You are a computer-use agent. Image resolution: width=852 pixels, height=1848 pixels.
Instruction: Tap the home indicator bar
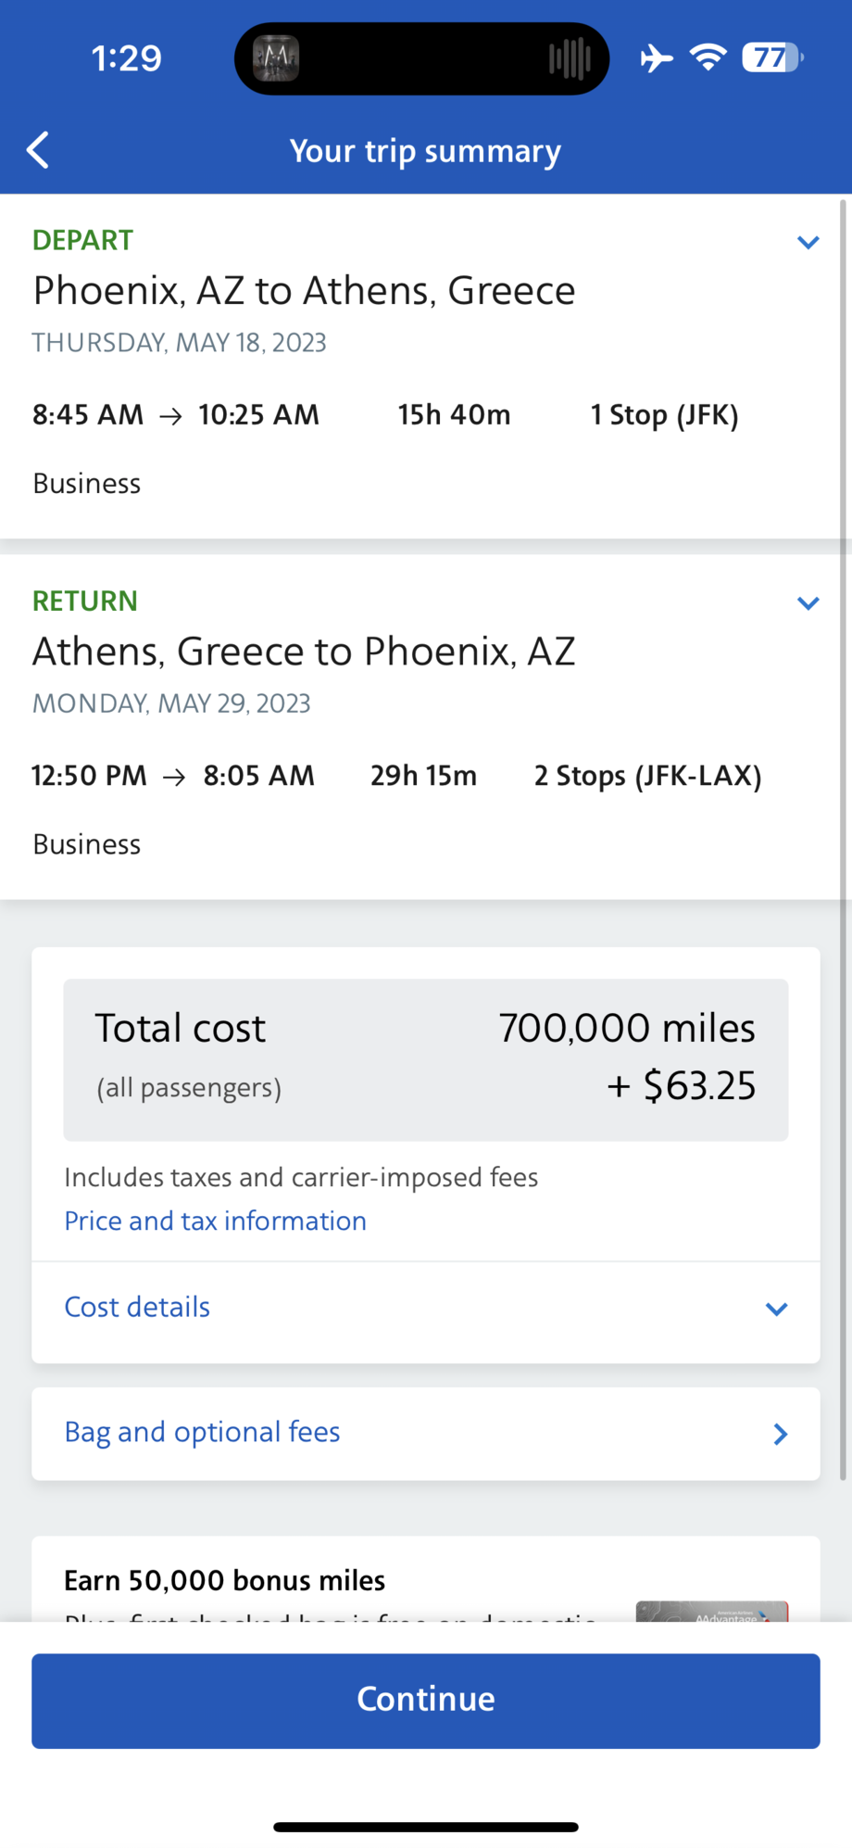point(425,1827)
